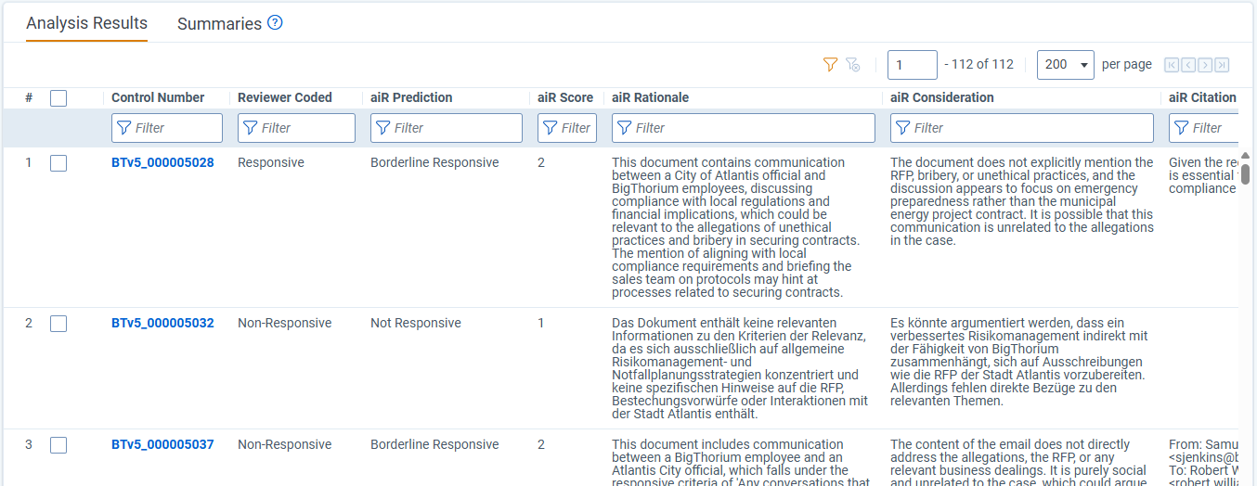Viewport: 1257px width, 486px height.
Task: Click the aiR Score value 1
Action: (541, 323)
